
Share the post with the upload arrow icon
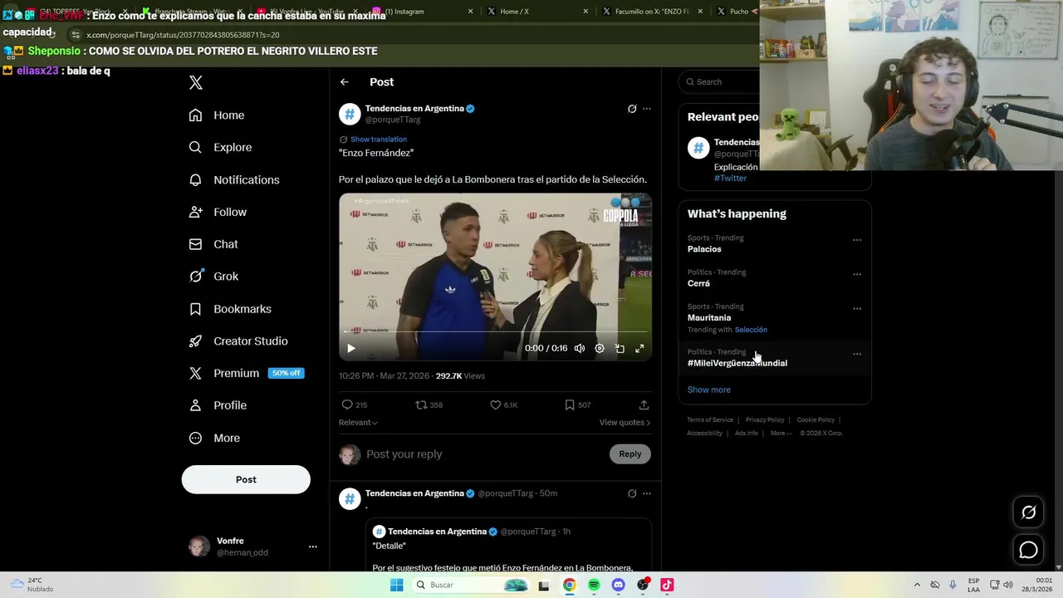pyautogui.click(x=644, y=404)
